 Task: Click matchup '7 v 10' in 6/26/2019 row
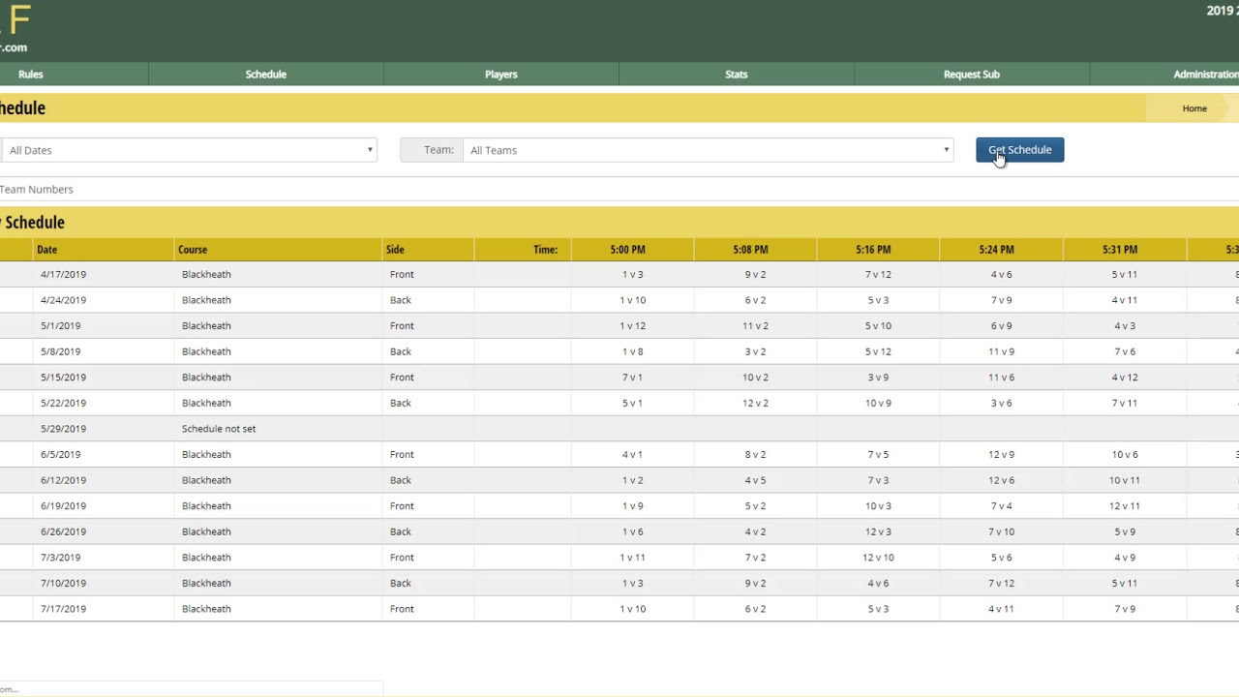[1001, 531]
